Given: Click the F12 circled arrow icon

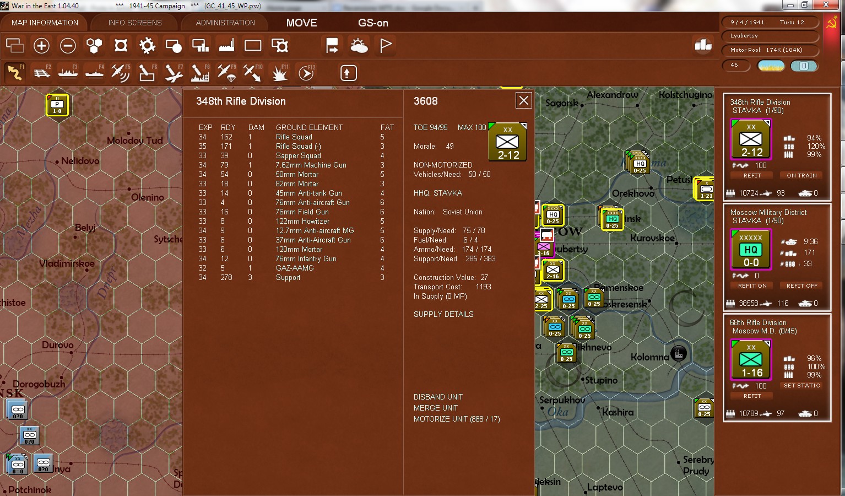Looking at the screenshot, I should tap(306, 73).
